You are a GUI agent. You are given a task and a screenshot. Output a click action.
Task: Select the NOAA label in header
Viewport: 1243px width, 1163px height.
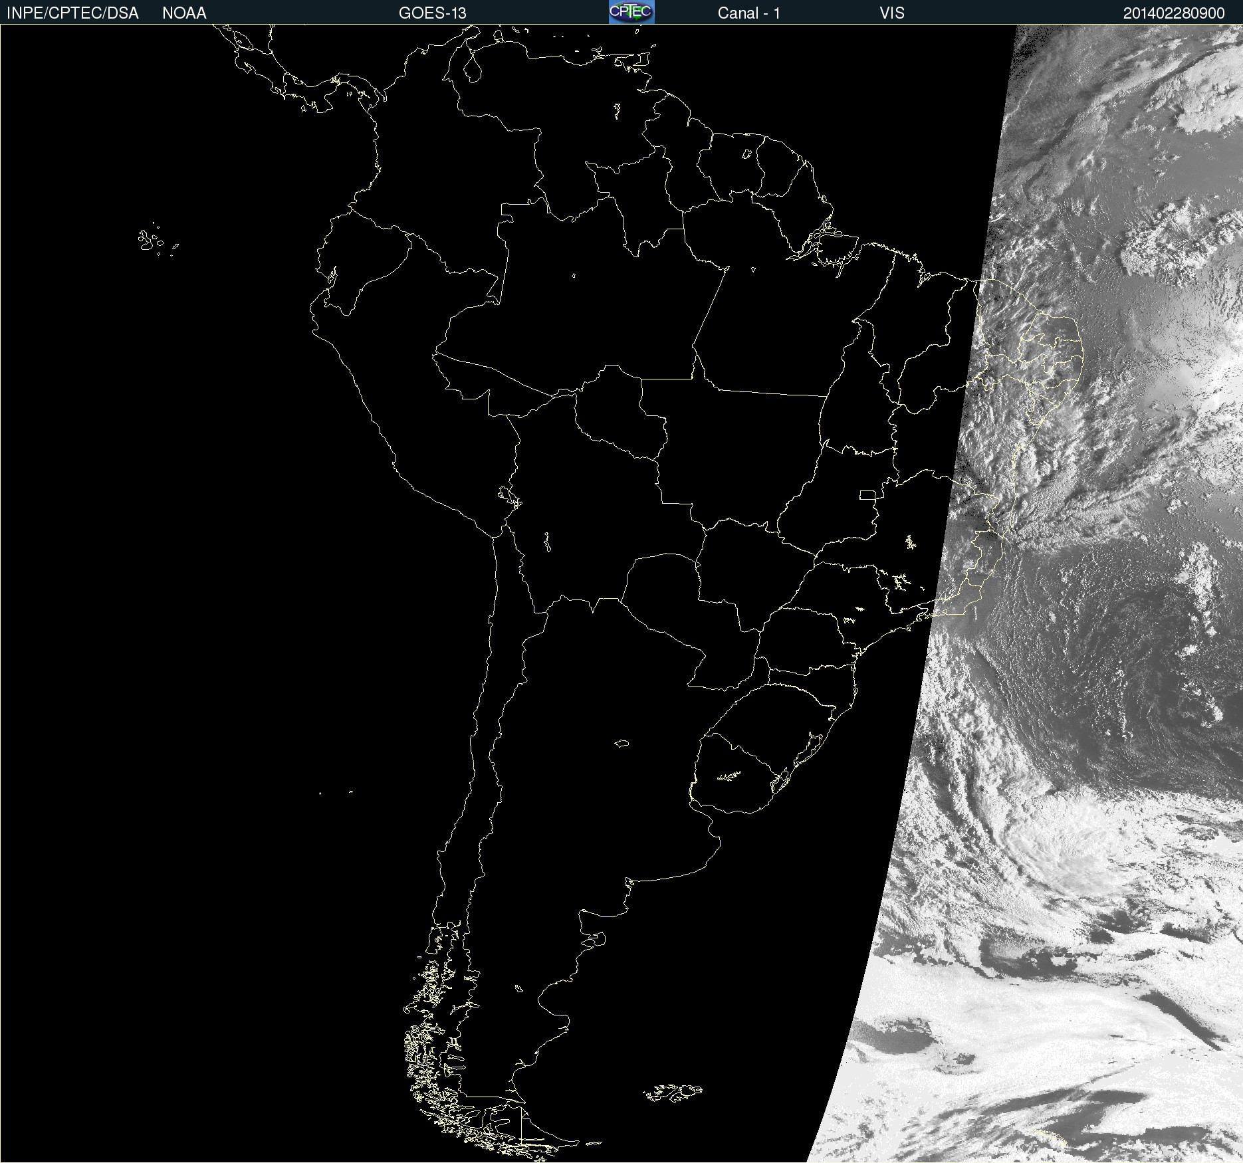[x=184, y=13]
